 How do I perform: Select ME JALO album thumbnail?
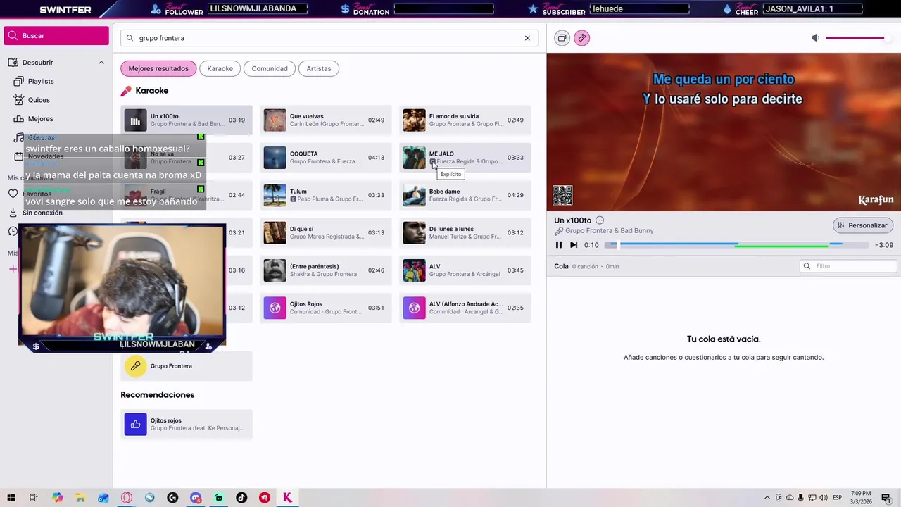pos(415,158)
